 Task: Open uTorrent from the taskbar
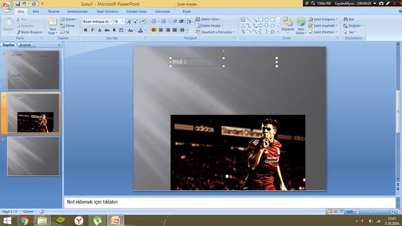click(97, 220)
